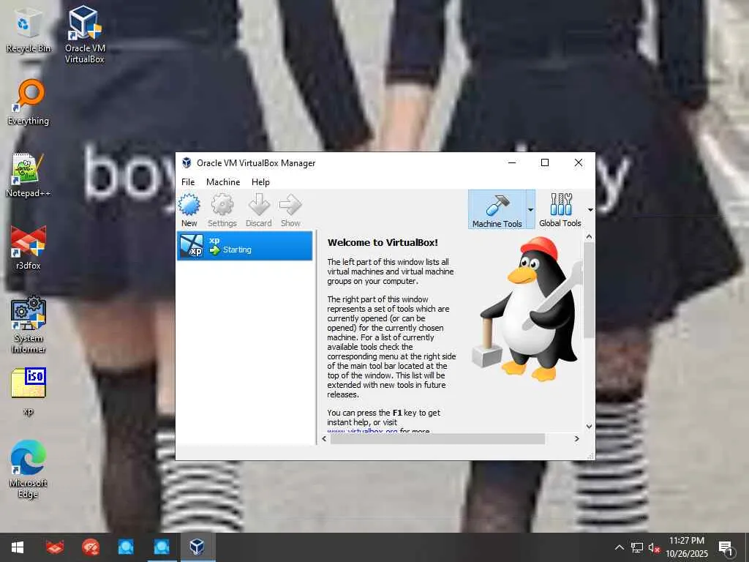Open the Help menu
The width and height of the screenshot is (749, 562).
pyautogui.click(x=260, y=182)
